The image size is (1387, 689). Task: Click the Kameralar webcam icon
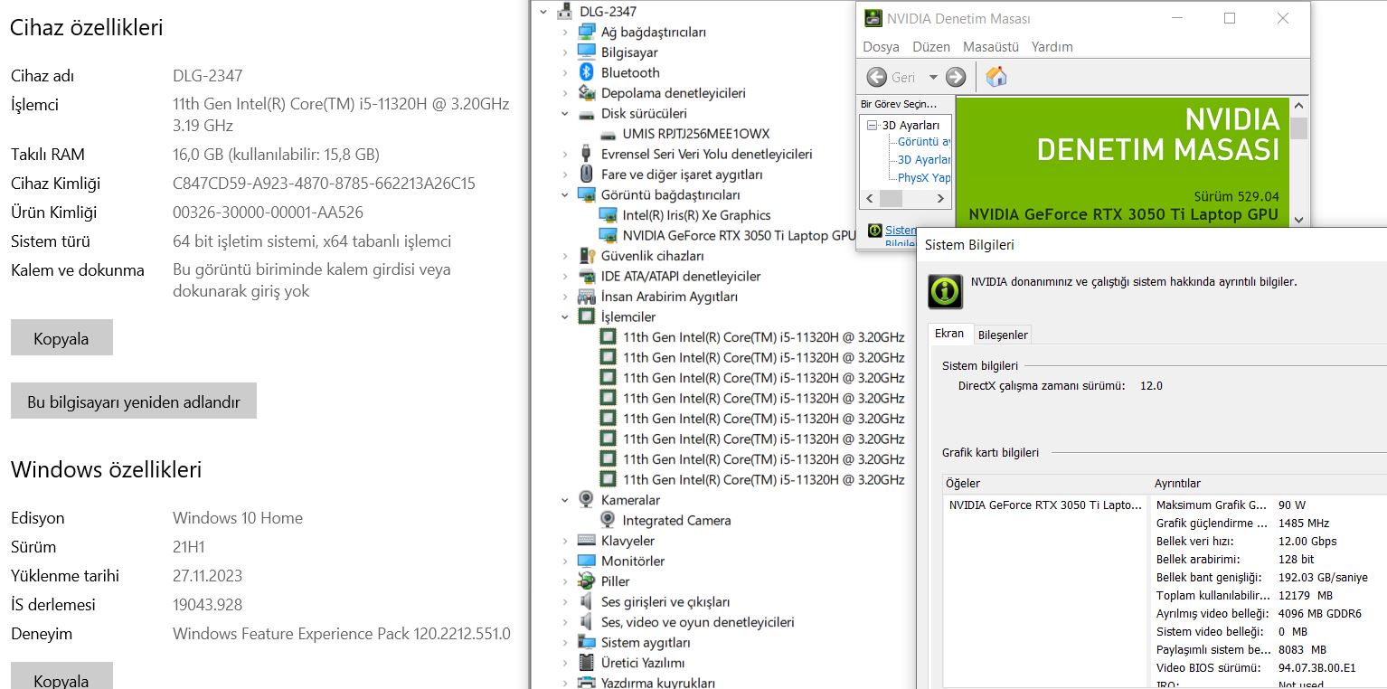tap(587, 500)
